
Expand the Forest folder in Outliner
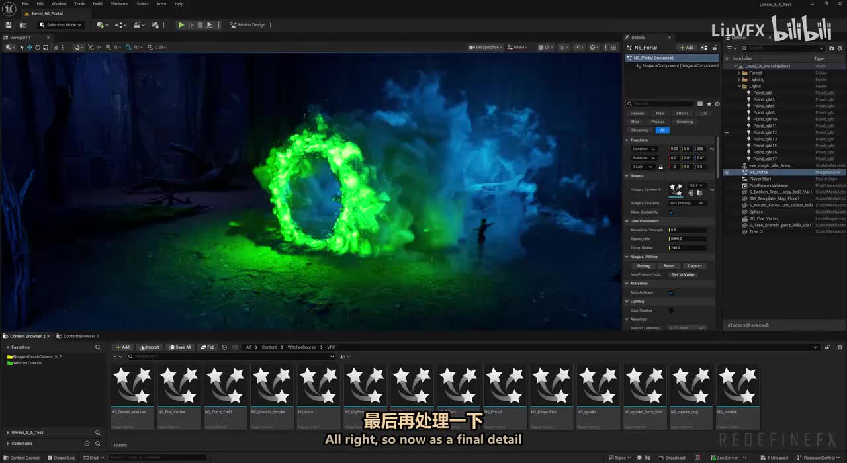tap(739, 73)
